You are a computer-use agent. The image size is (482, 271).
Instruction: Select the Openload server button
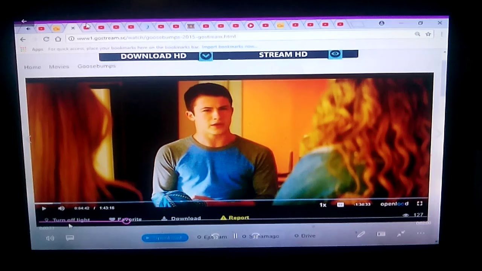coord(165,238)
